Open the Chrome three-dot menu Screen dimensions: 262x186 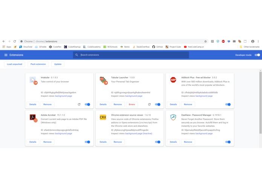click(x=258, y=41)
